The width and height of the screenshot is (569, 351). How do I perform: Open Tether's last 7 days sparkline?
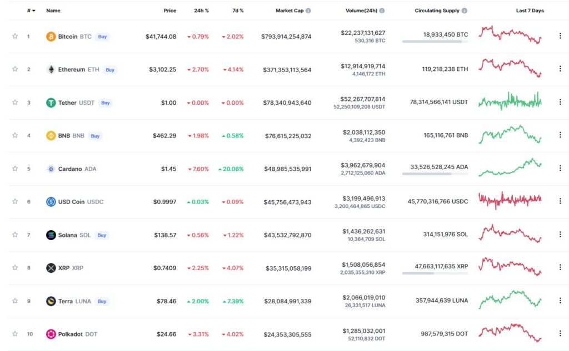click(510, 101)
